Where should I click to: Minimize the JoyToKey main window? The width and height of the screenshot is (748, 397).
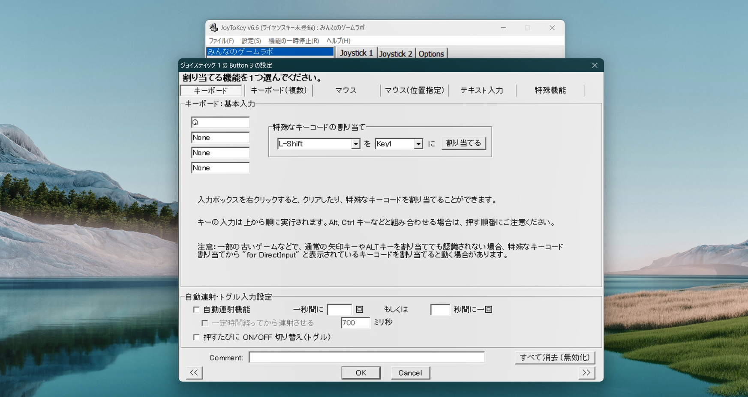click(503, 28)
